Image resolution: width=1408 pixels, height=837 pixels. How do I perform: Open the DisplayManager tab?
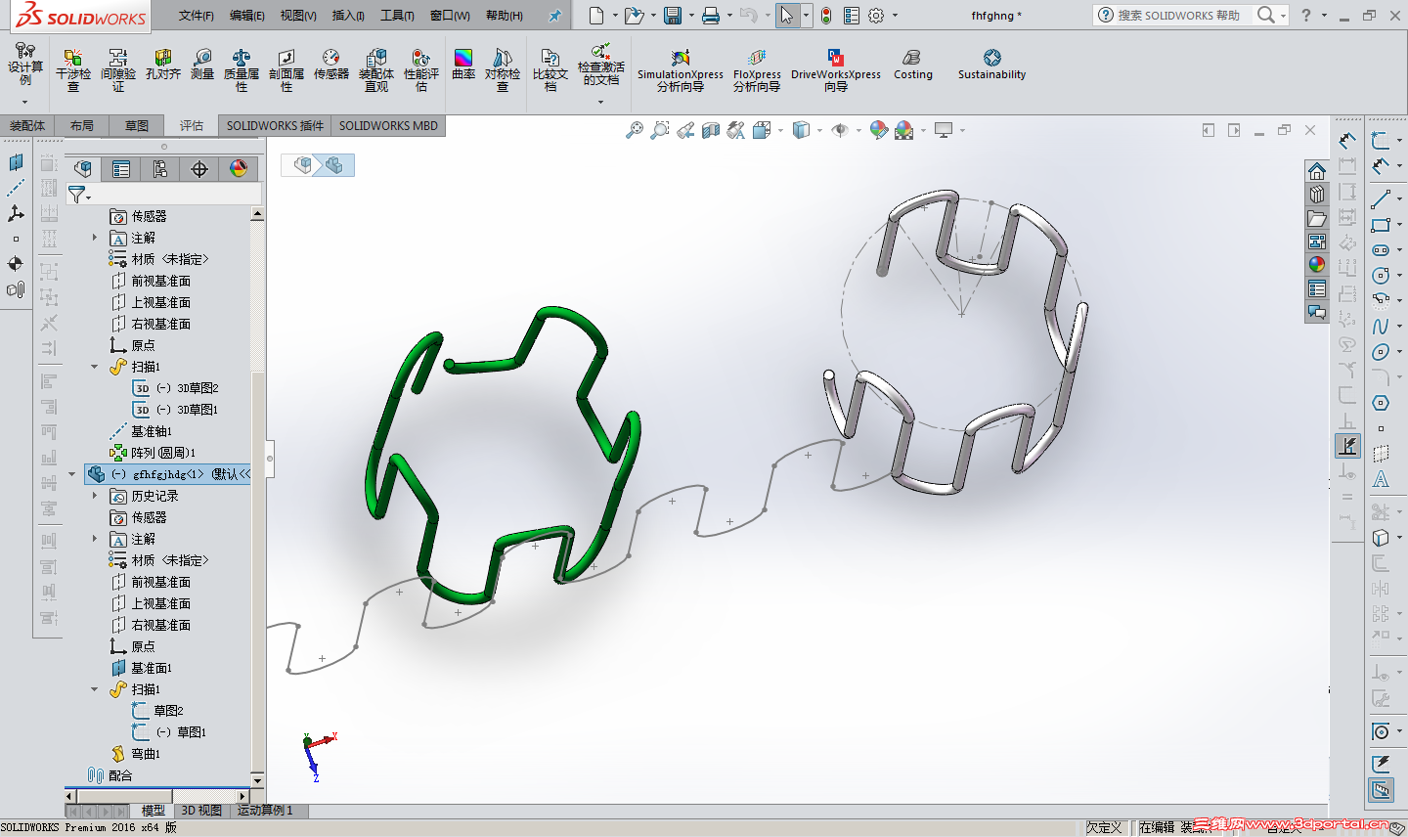pos(239,169)
